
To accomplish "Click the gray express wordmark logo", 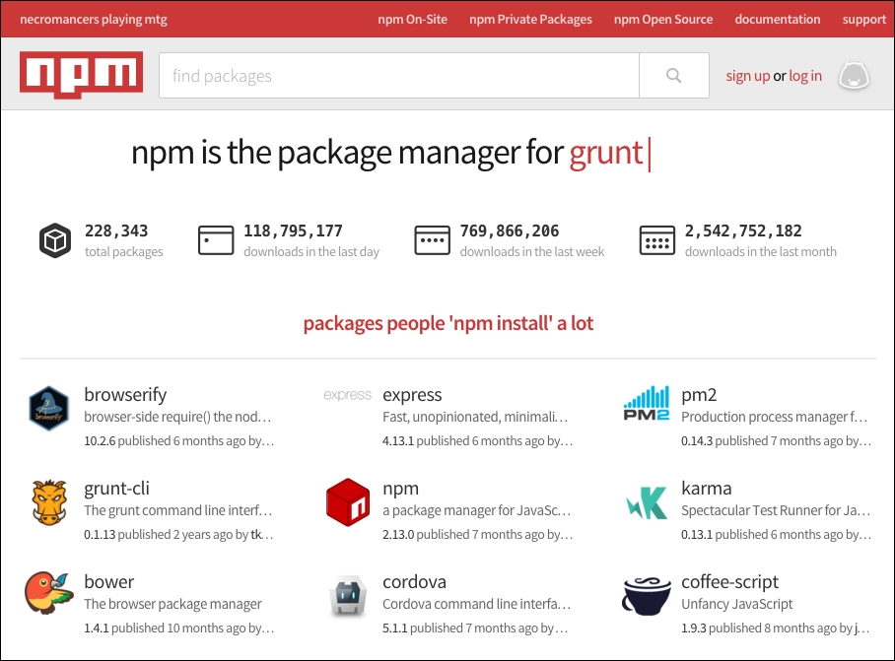I will click(347, 395).
